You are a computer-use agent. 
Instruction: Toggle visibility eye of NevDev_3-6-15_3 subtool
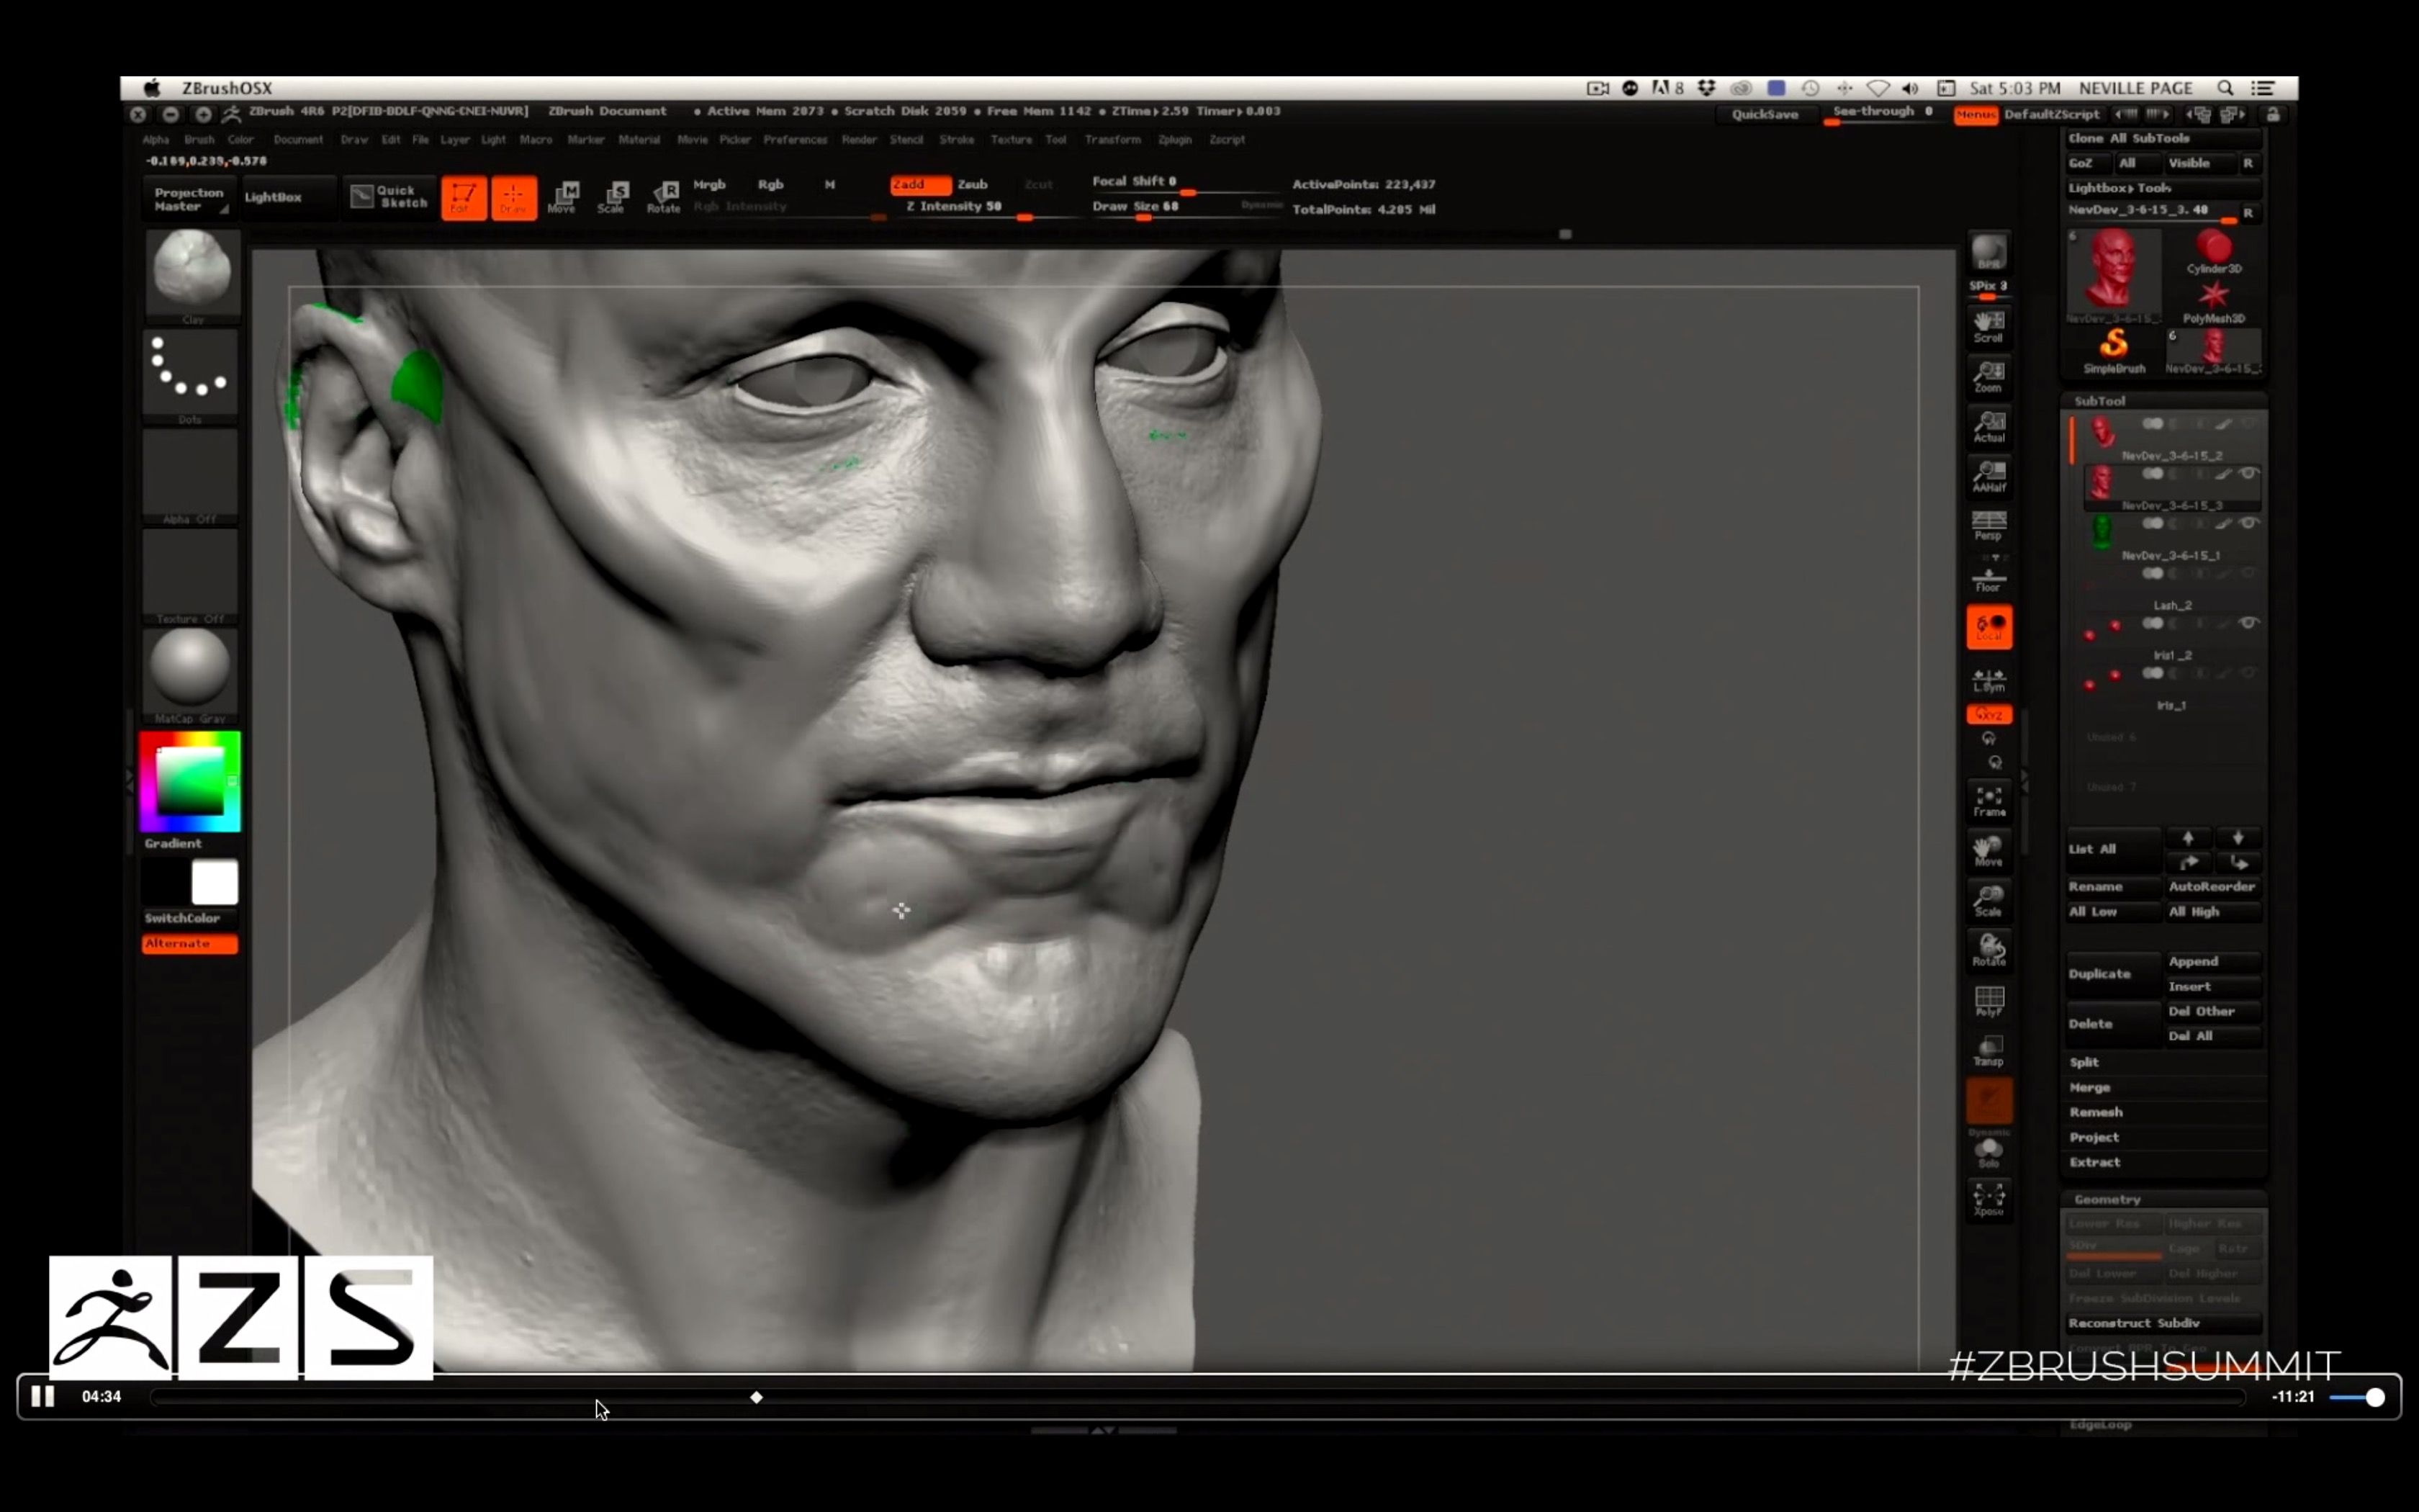[2247, 474]
